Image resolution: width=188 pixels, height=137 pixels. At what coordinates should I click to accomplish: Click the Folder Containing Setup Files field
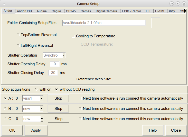point(104,23)
